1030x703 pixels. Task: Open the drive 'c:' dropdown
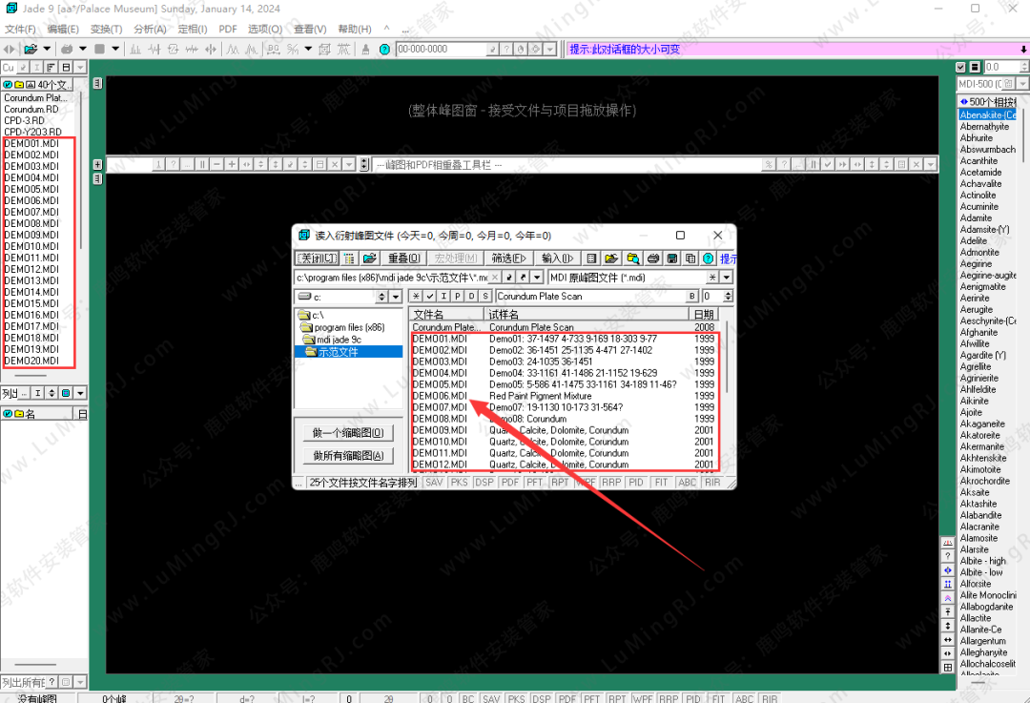(x=396, y=297)
